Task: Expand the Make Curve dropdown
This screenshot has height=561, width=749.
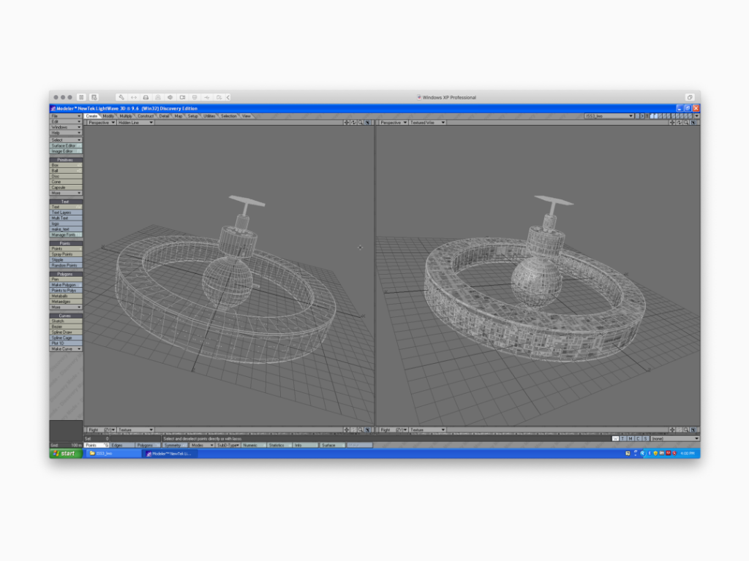Action: pyautogui.click(x=66, y=349)
